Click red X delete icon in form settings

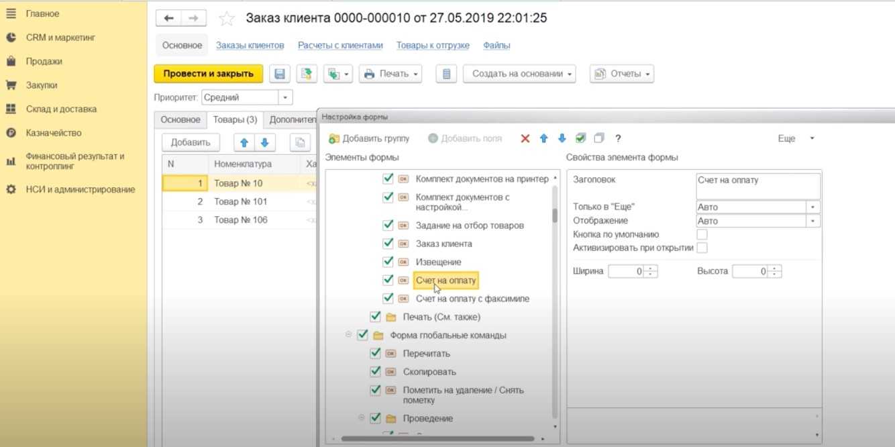point(525,138)
